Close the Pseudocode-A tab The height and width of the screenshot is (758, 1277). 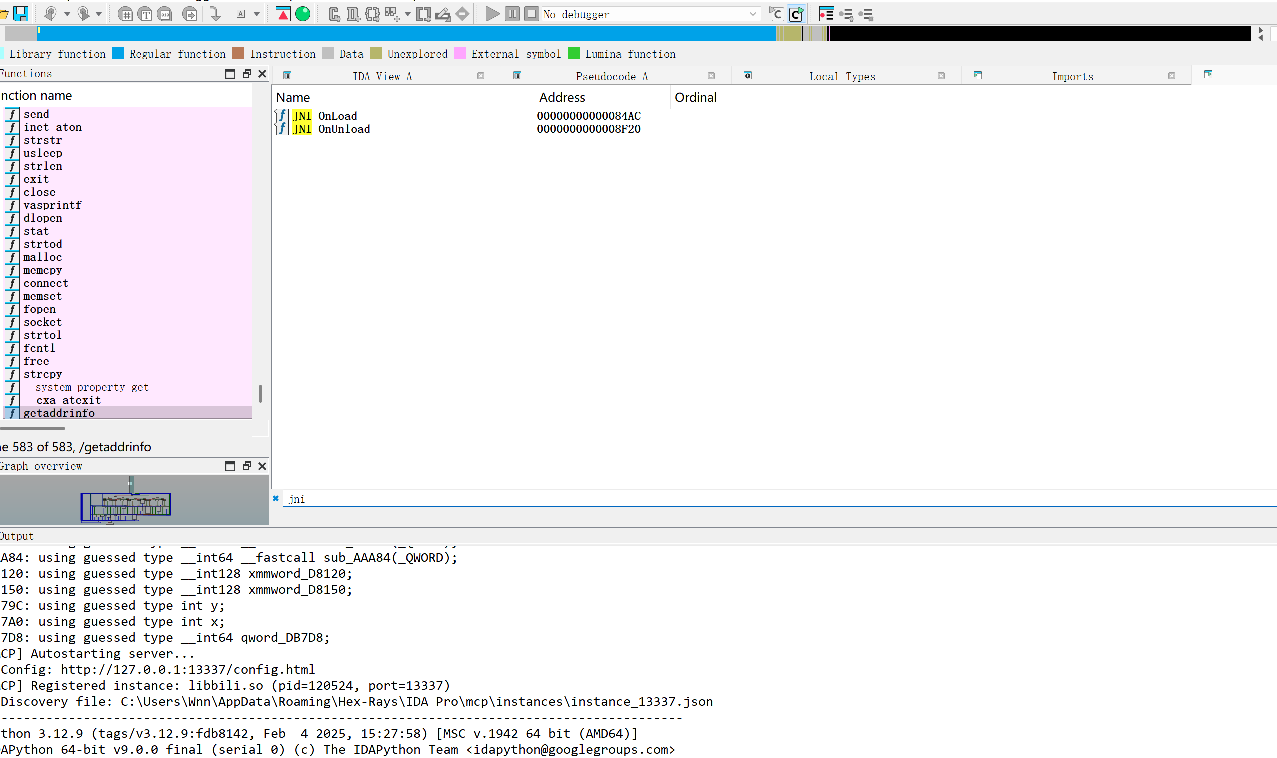coord(711,76)
